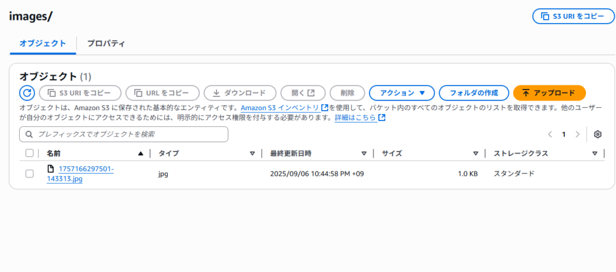Click the ダウンロード button

point(239,93)
